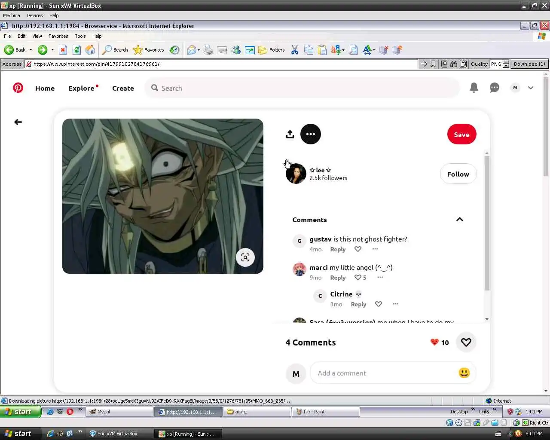This screenshot has width=550, height=440.
Task: Click the IE toolbar Search button
Action: click(x=115, y=50)
